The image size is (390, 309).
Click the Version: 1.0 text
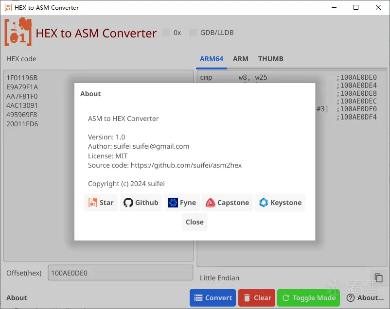[106, 137]
